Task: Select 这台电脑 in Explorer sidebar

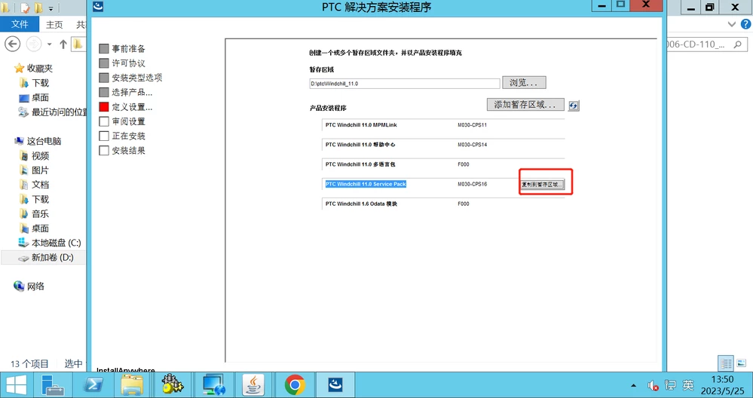Action: pos(38,141)
